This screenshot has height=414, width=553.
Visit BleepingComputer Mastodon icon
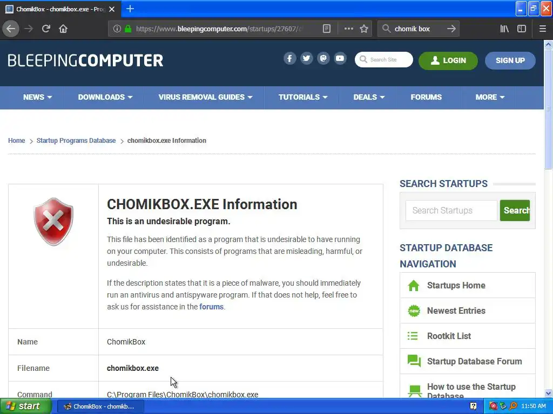(323, 58)
